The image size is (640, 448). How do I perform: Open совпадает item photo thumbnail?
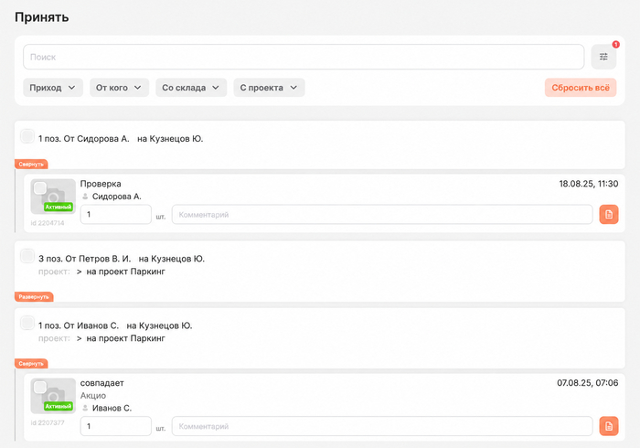tap(53, 396)
